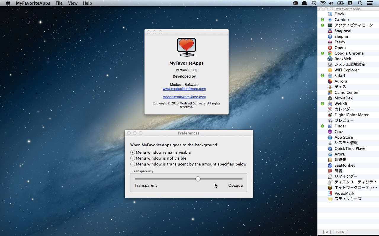
Task: Select the アクティビティモニタ icon
Action: click(330, 25)
